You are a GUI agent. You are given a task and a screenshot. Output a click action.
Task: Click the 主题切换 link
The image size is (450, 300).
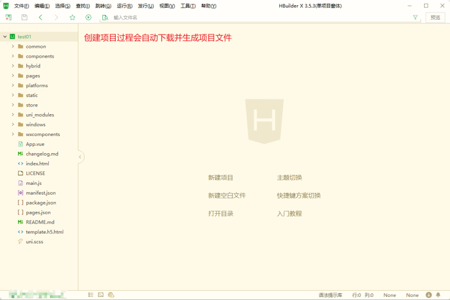pyautogui.click(x=289, y=178)
